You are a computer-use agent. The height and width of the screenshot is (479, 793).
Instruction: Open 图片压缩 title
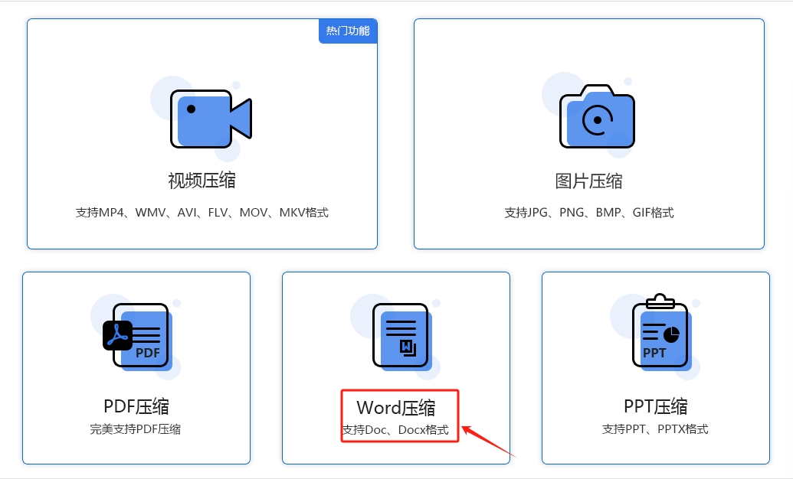click(588, 181)
